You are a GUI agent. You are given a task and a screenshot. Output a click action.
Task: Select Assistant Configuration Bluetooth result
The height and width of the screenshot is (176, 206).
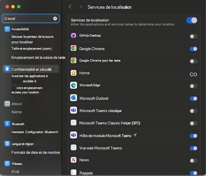34,132
